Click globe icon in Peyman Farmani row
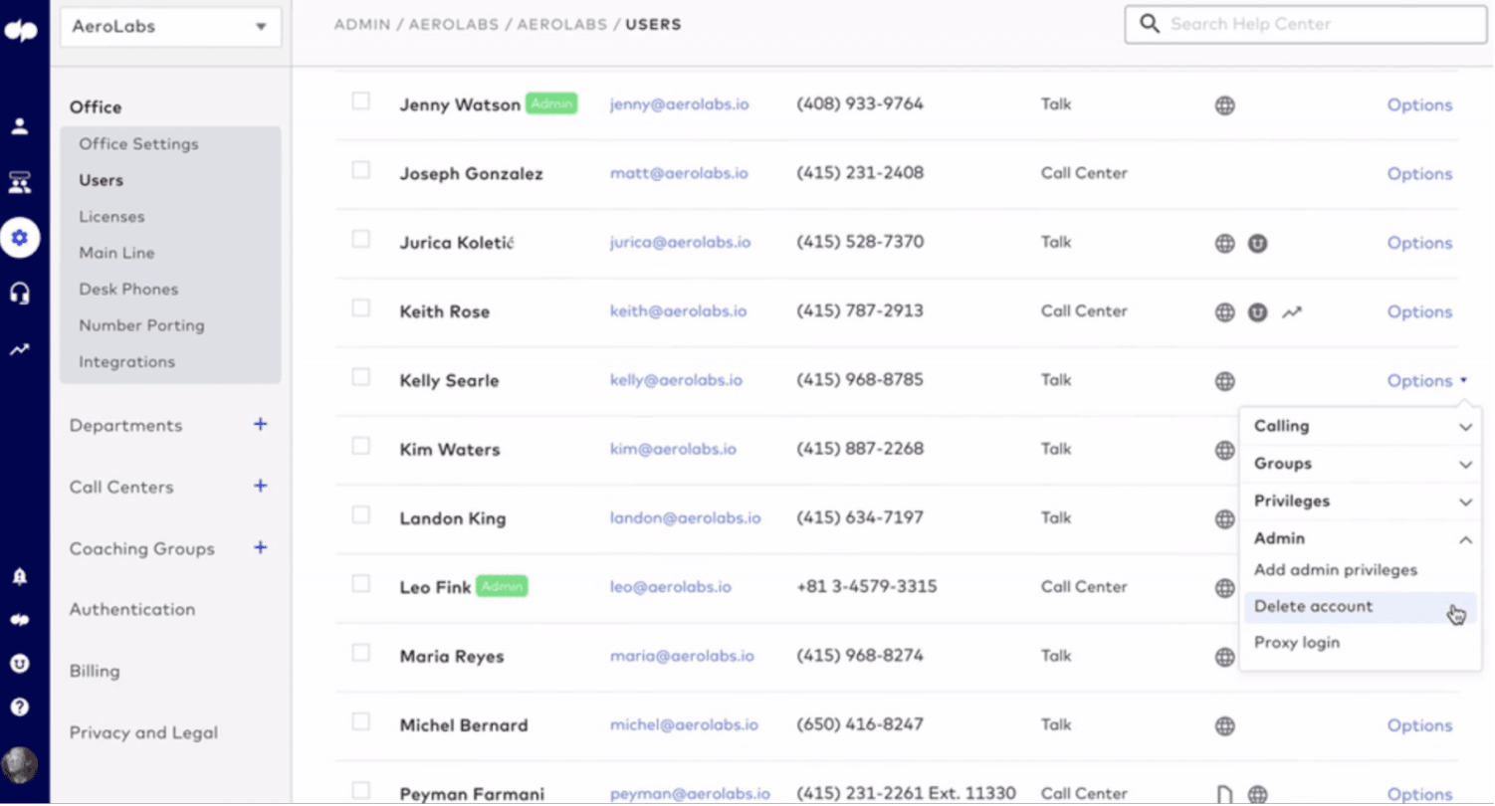The height and width of the screenshot is (806, 1495). 1258,794
